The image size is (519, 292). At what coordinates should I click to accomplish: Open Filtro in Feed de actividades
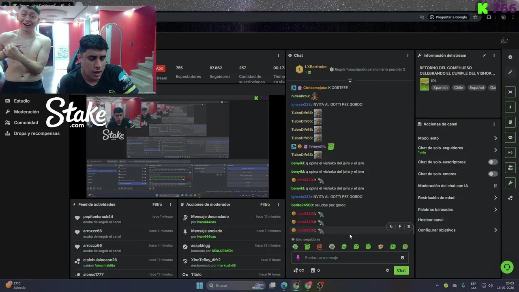click(157, 204)
